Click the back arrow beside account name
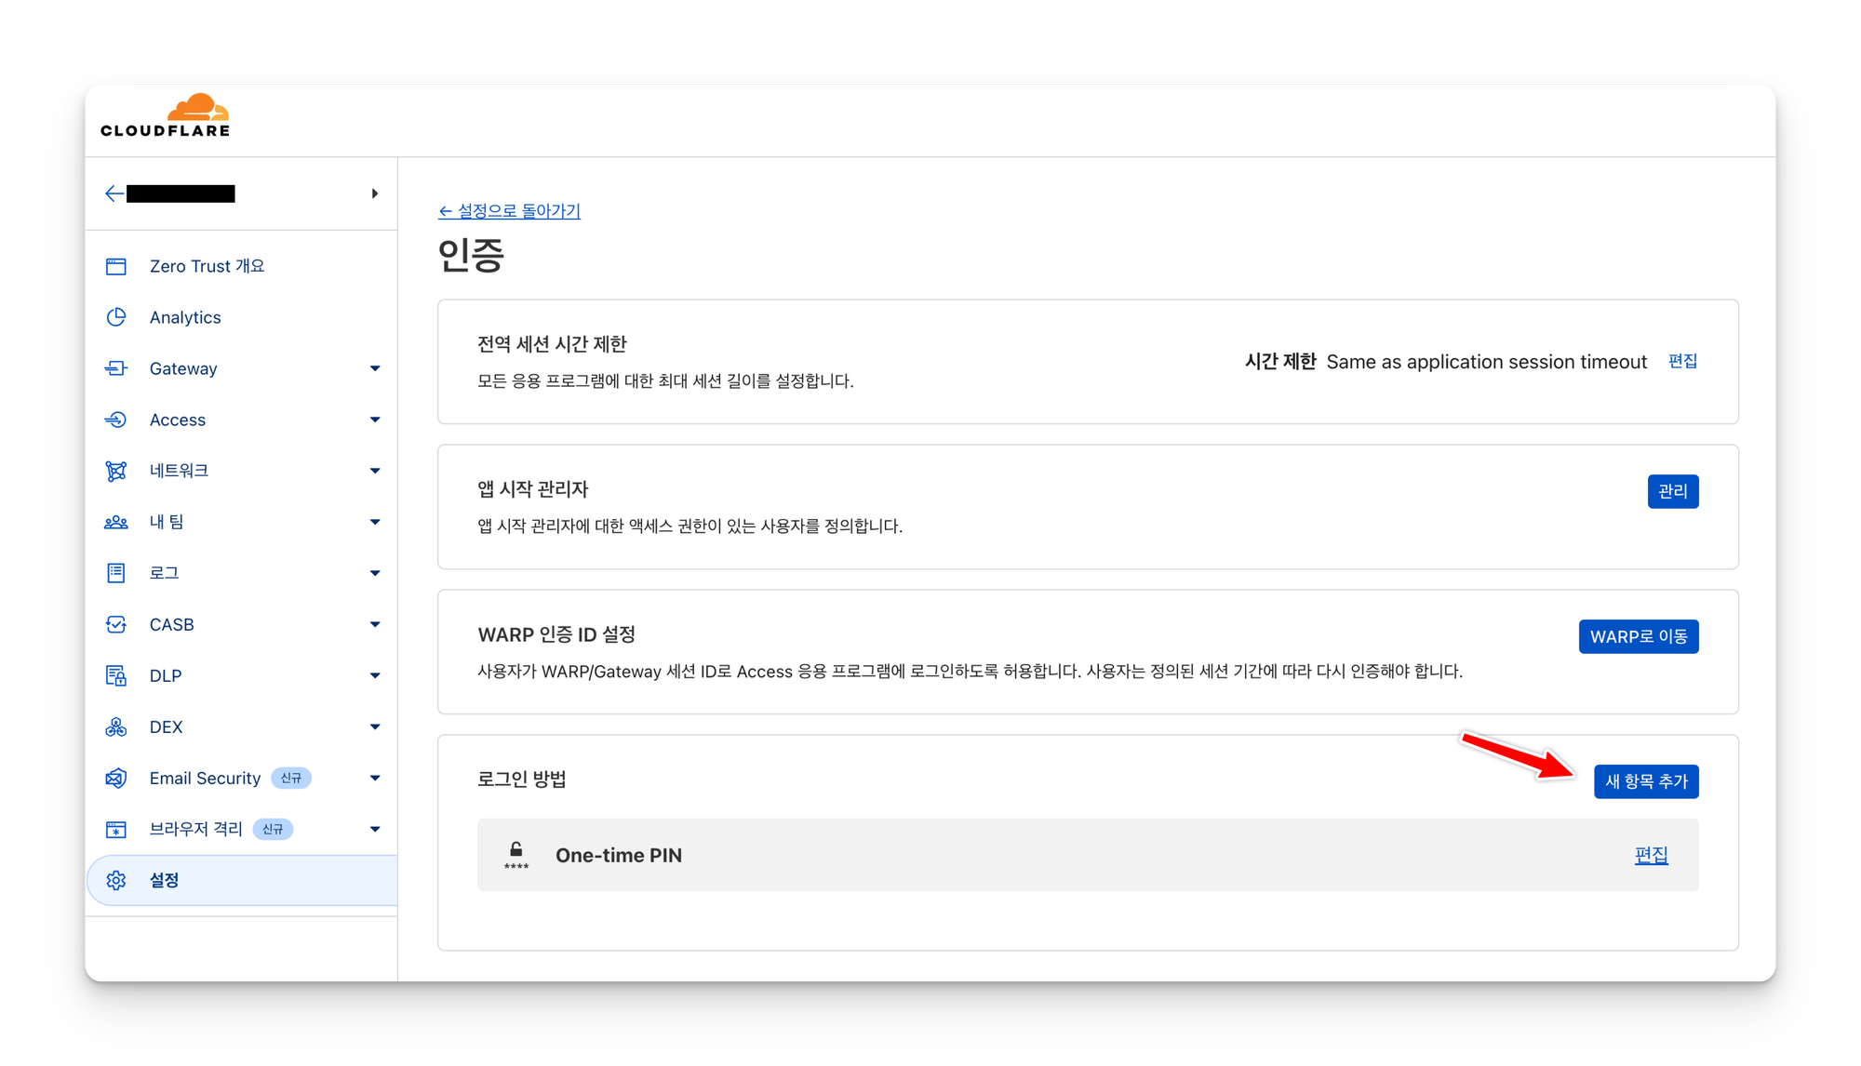 coord(114,193)
